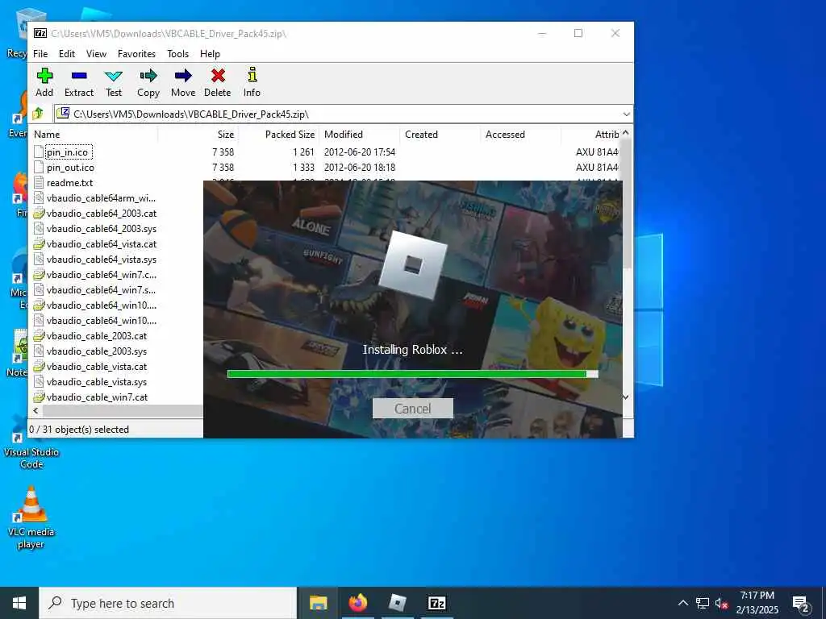Open the notification center icon
Viewport: 826px width, 619px height.
801,603
